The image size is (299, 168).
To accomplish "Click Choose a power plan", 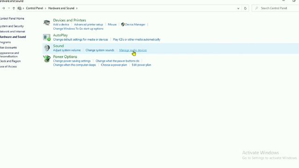I will pyautogui.click(x=114, y=65).
